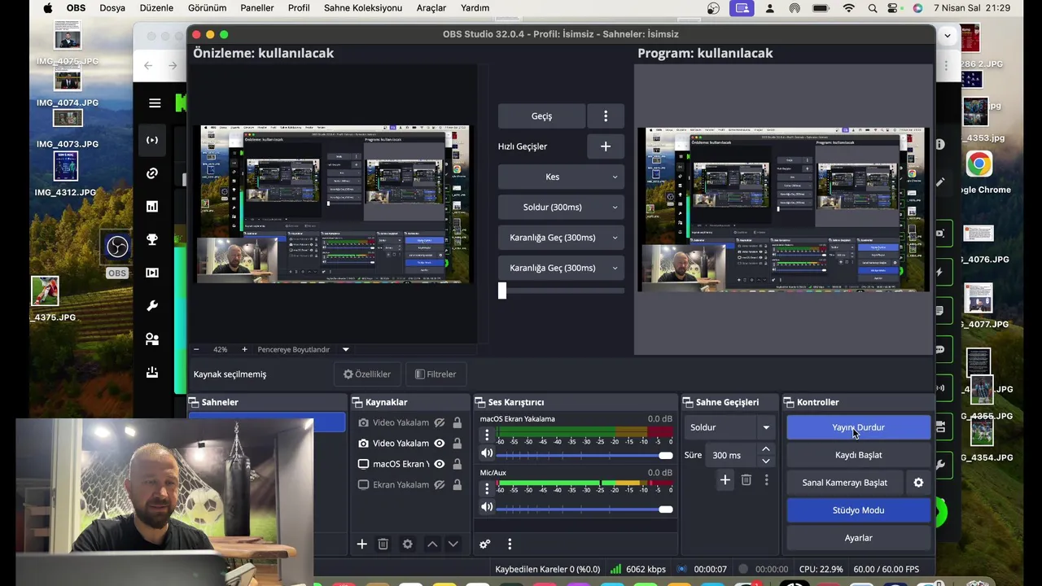
Task: Open wrench icon in background window sidebar
Action: (x=152, y=306)
